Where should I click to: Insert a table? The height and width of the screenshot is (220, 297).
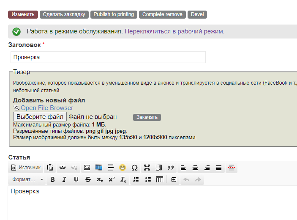pyautogui.click(x=160, y=179)
